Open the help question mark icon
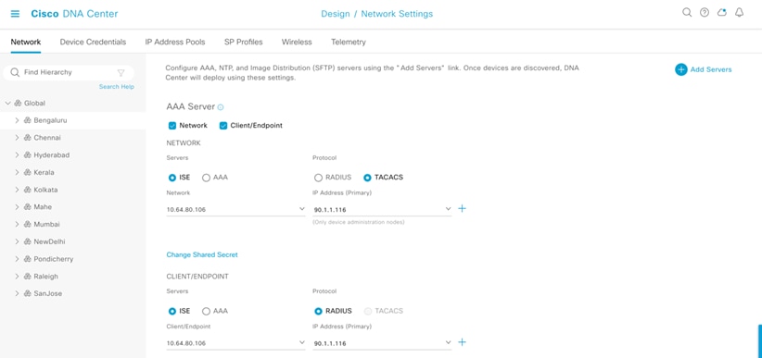Image resolution: width=762 pixels, height=358 pixels. [705, 13]
